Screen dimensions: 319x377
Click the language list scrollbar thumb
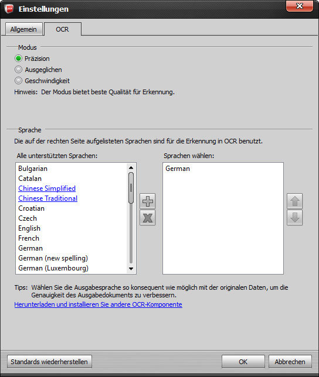[131, 188]
